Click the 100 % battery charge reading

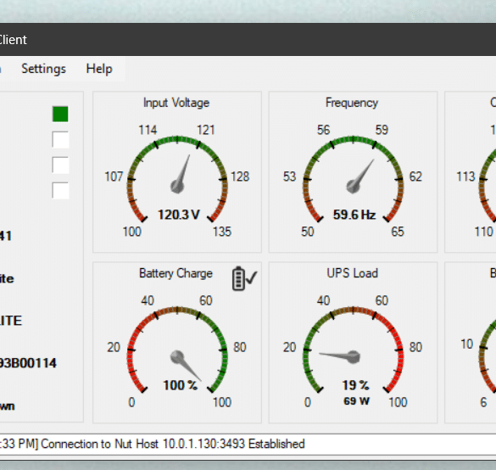(181, 385)
